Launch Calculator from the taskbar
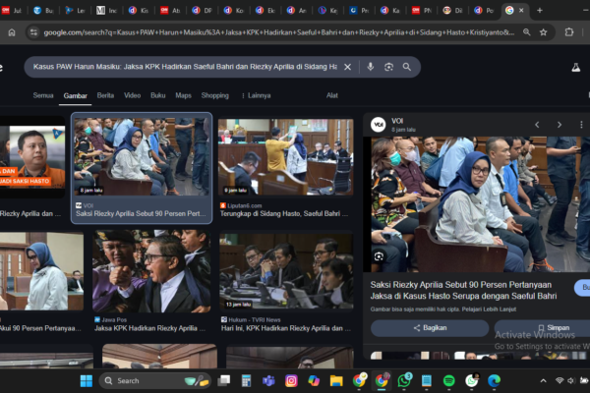590x393 pixels. click(x=246, y=381)
